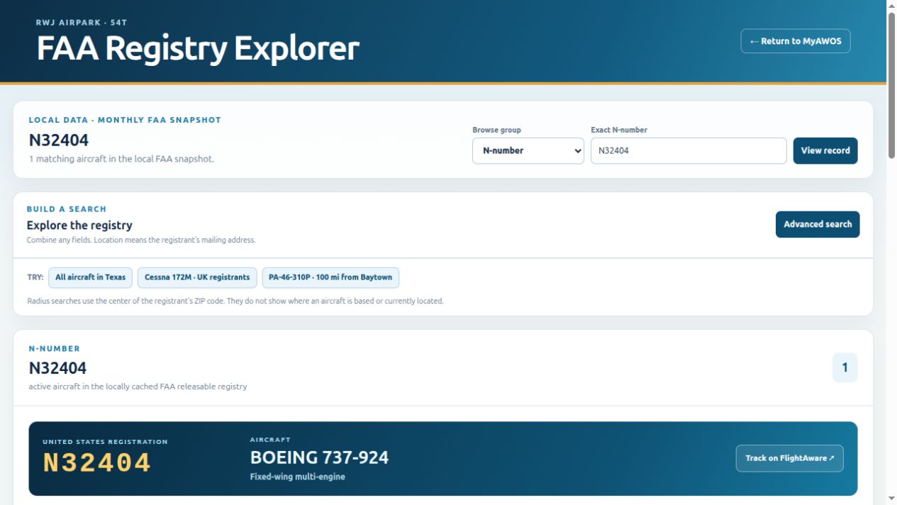This screenshot has width=897, height=505.
Task: Open Track on FlightAware link
Action: point(790,458)
